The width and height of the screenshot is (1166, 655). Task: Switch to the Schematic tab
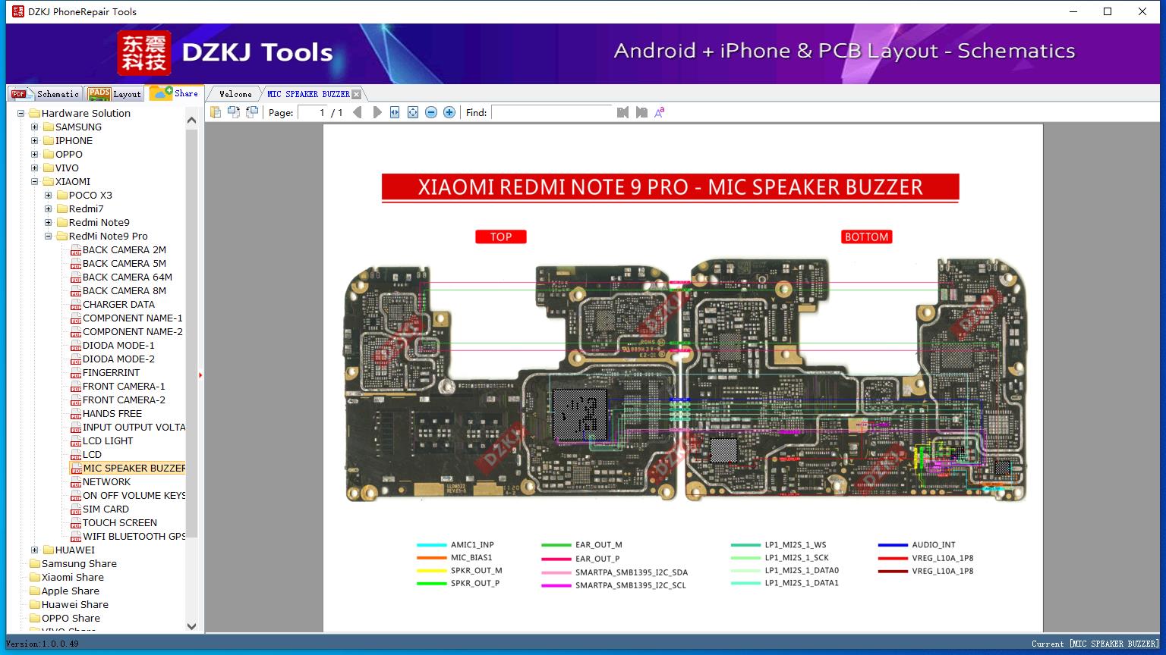45,94
